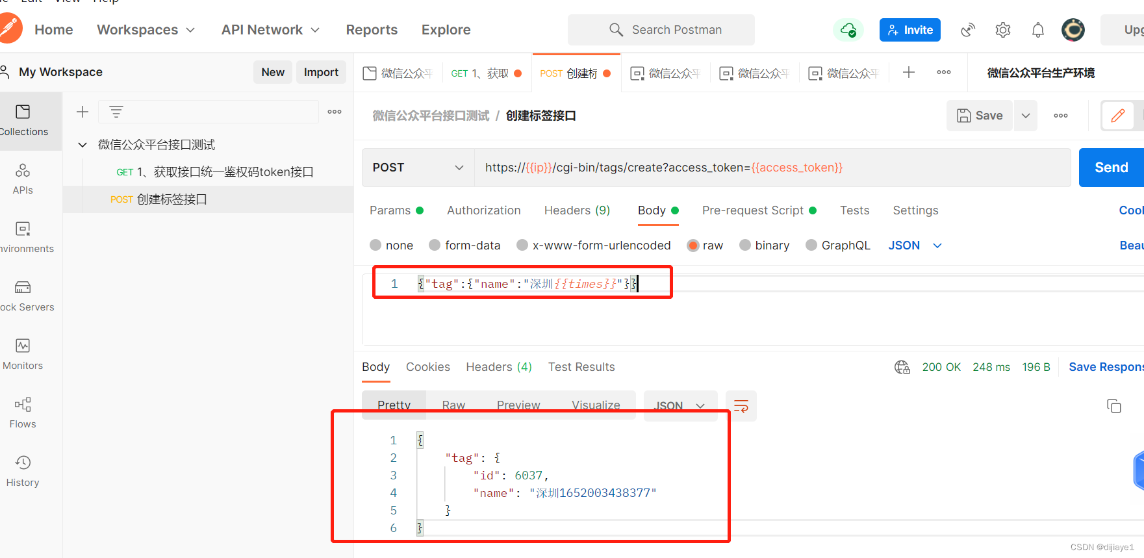Click the request URL field
The image size is (1144, 558).
pos(772,168)
